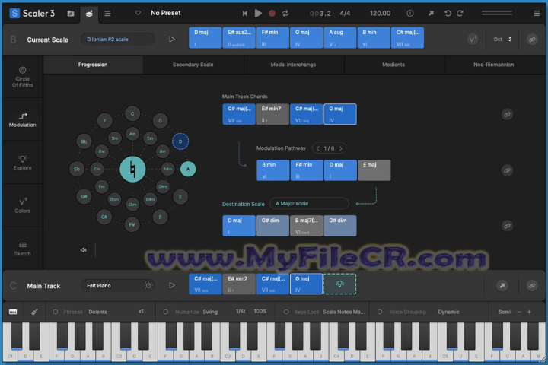Enable the Phrases toggle
Viewport: 548px width, 365px height.
click(56, 312)
